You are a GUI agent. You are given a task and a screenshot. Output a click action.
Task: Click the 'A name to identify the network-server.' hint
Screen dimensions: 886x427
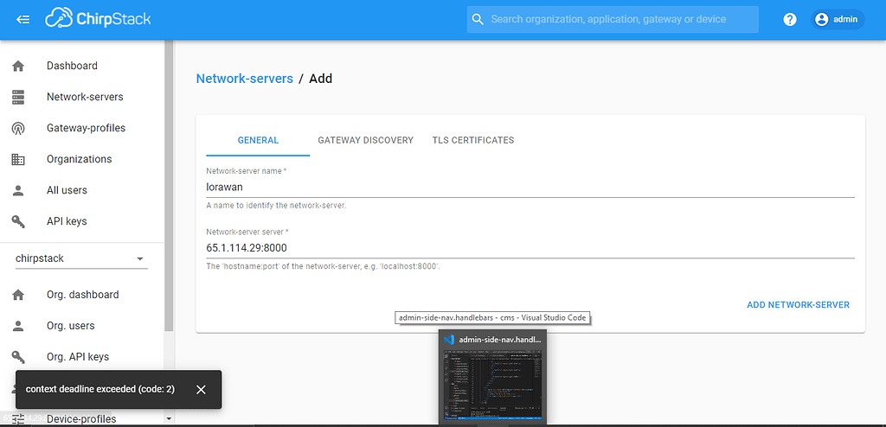coord(276,206)
